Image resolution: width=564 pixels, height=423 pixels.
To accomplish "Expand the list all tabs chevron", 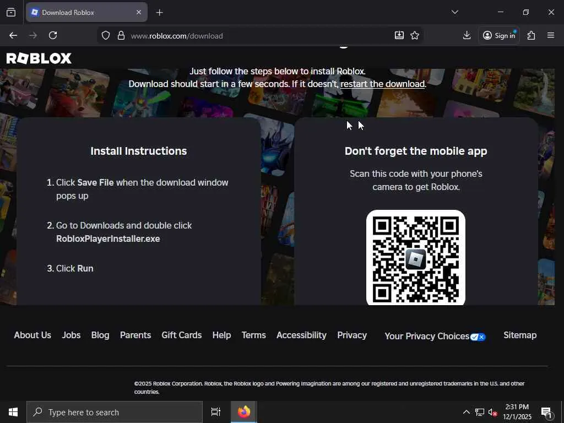I will coord(454,12).
